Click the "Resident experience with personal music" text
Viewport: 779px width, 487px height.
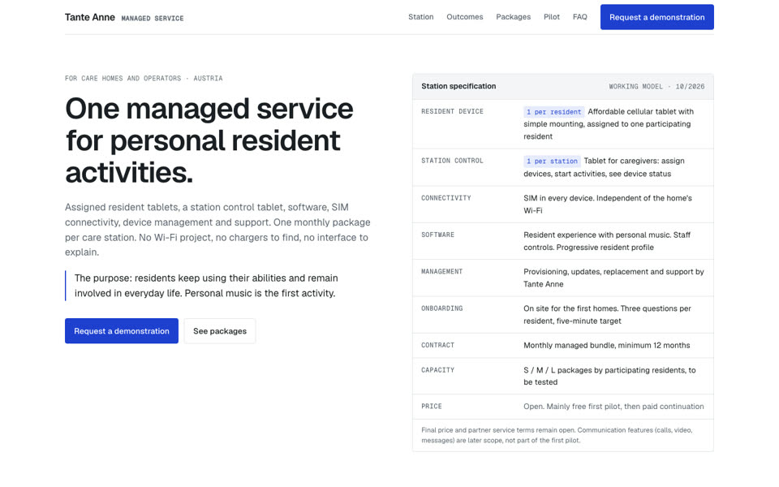click(607, 241)
